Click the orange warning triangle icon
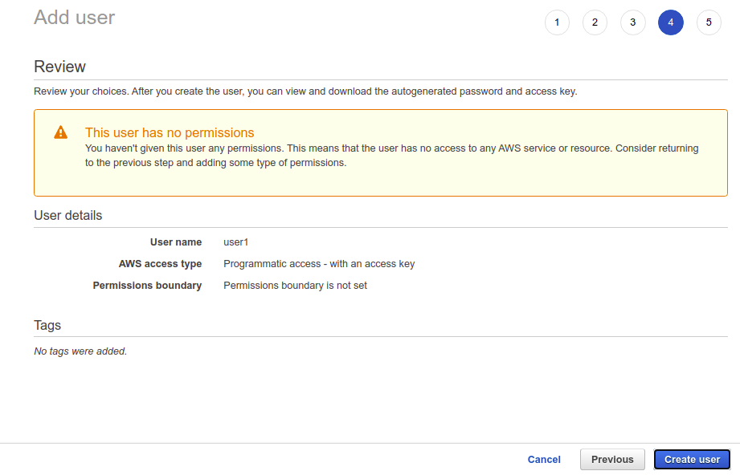 61,132
